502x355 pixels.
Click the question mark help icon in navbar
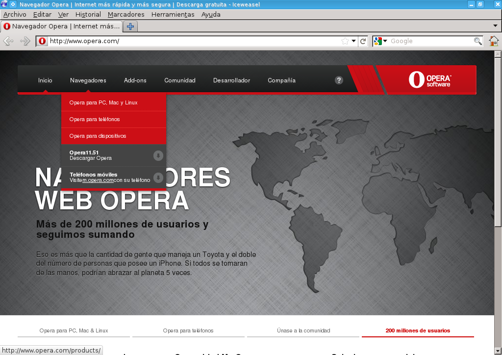click(339, 80)
